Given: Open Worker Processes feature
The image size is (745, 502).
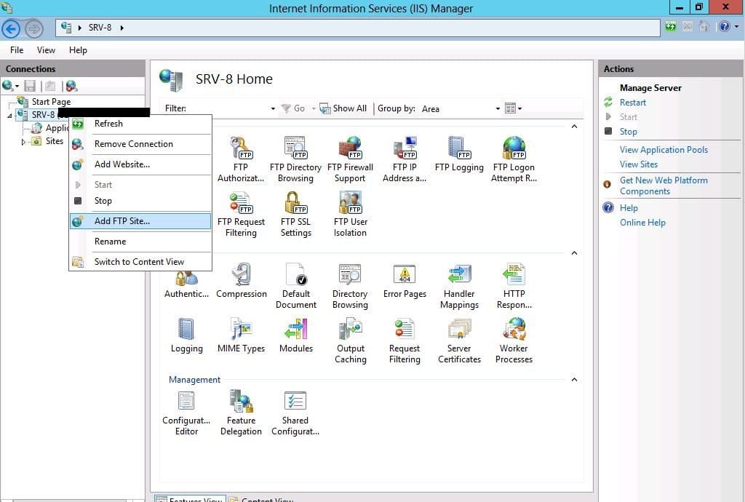Looking at the screenshot, I should pyautogui.click(x=514, y=340).
